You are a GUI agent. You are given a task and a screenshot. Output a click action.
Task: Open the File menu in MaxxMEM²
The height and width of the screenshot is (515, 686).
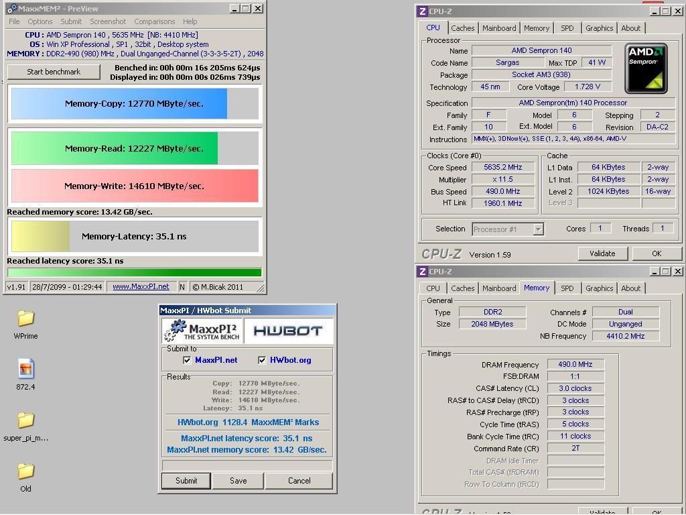coord(14,21)
